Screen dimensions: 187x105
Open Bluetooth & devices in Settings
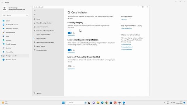point(15,25)
